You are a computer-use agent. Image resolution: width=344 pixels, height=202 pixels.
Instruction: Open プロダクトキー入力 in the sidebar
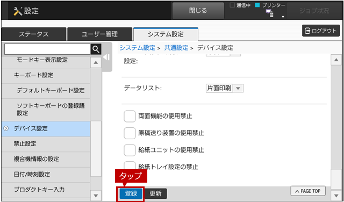[x=46, y=190]
